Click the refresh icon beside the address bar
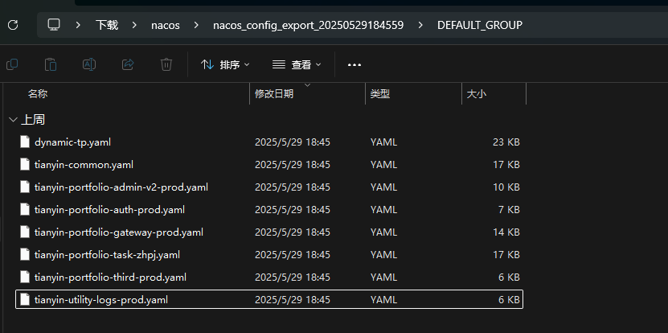The width and height of the screenshot is (668, 333). pos(13,25)
